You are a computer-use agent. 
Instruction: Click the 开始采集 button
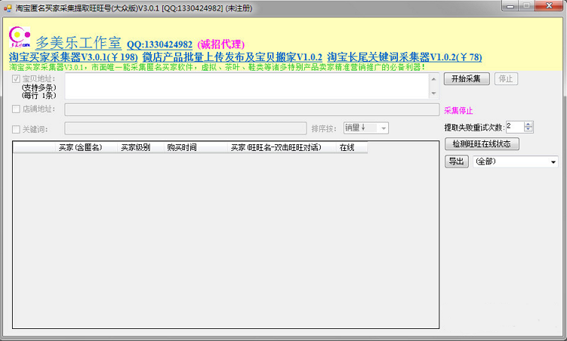[467, 78]
